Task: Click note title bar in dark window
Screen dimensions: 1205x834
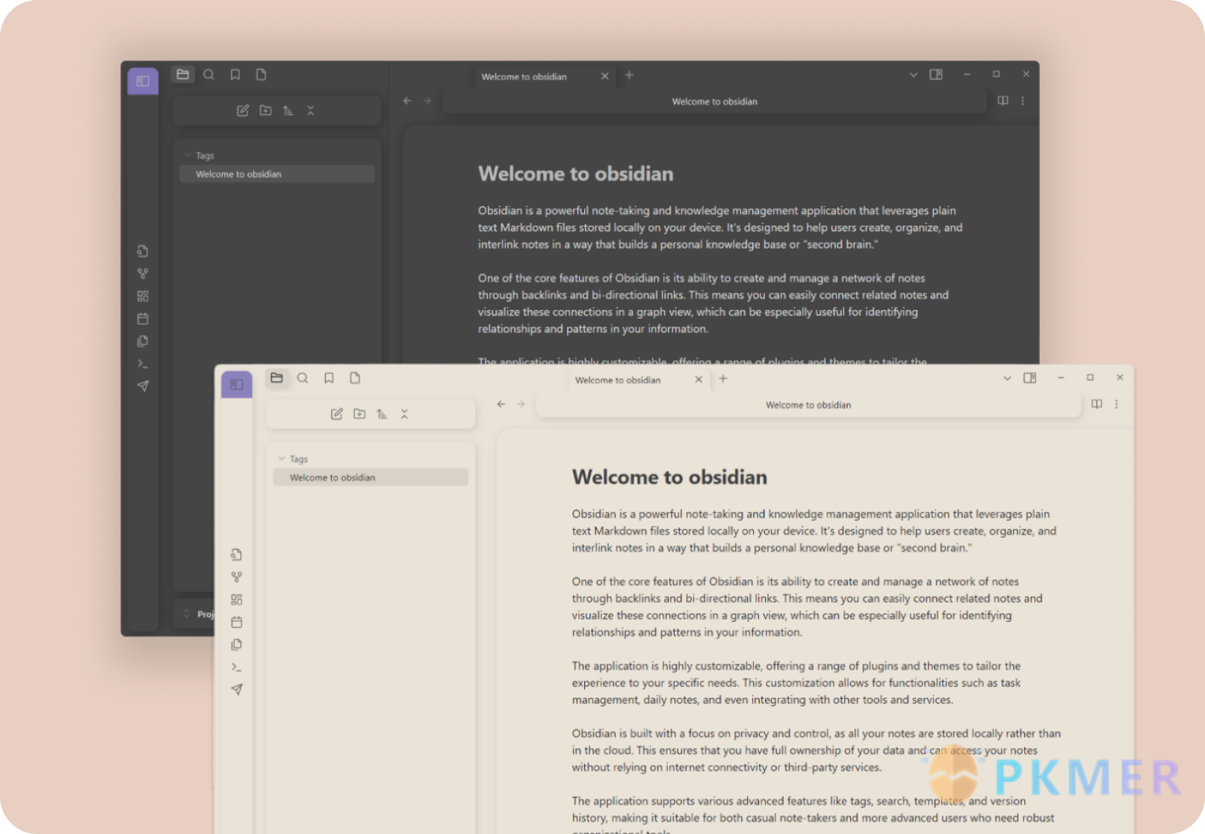Action: pos(714,102)
